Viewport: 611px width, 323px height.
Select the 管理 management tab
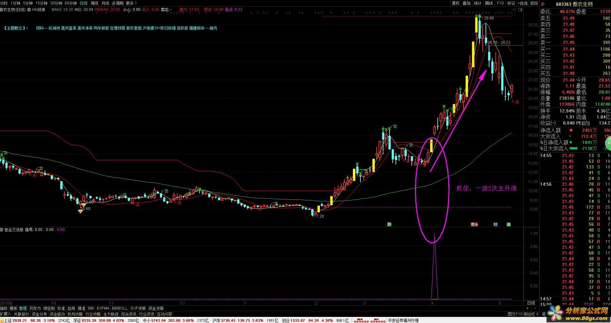(23, 308)
